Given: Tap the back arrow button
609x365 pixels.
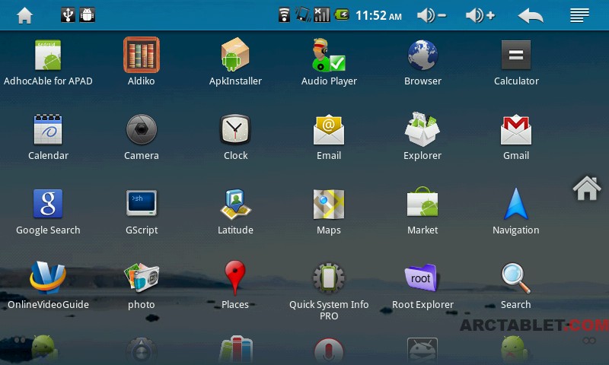Looking at the screenshot, I should pos(531,16).
